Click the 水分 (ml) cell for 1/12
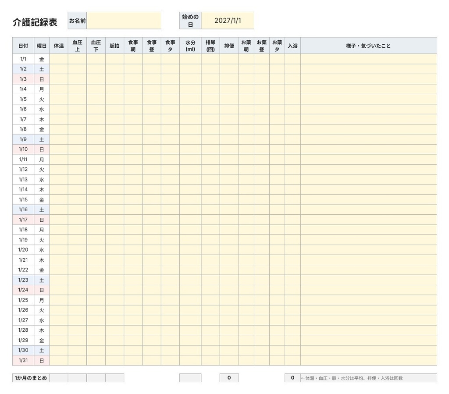Image resolution: width=449 pixels, height=394 pixels. click(190, 169)
